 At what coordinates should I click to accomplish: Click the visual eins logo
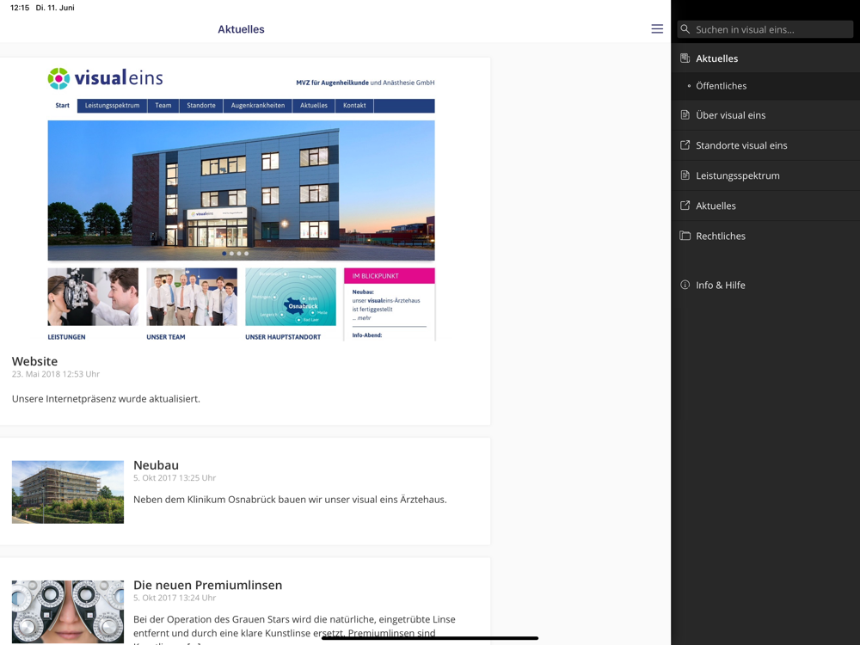105,78
